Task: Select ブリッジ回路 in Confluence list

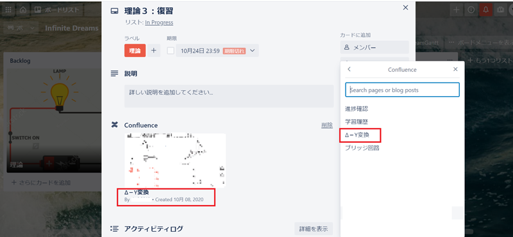Action: [x=362, y=148]
